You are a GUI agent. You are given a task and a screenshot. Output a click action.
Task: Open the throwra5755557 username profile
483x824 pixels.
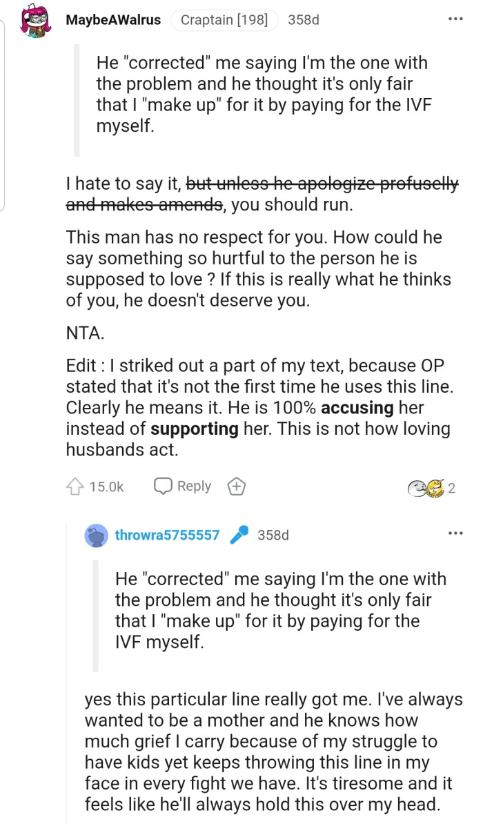[x=167, y=535]
